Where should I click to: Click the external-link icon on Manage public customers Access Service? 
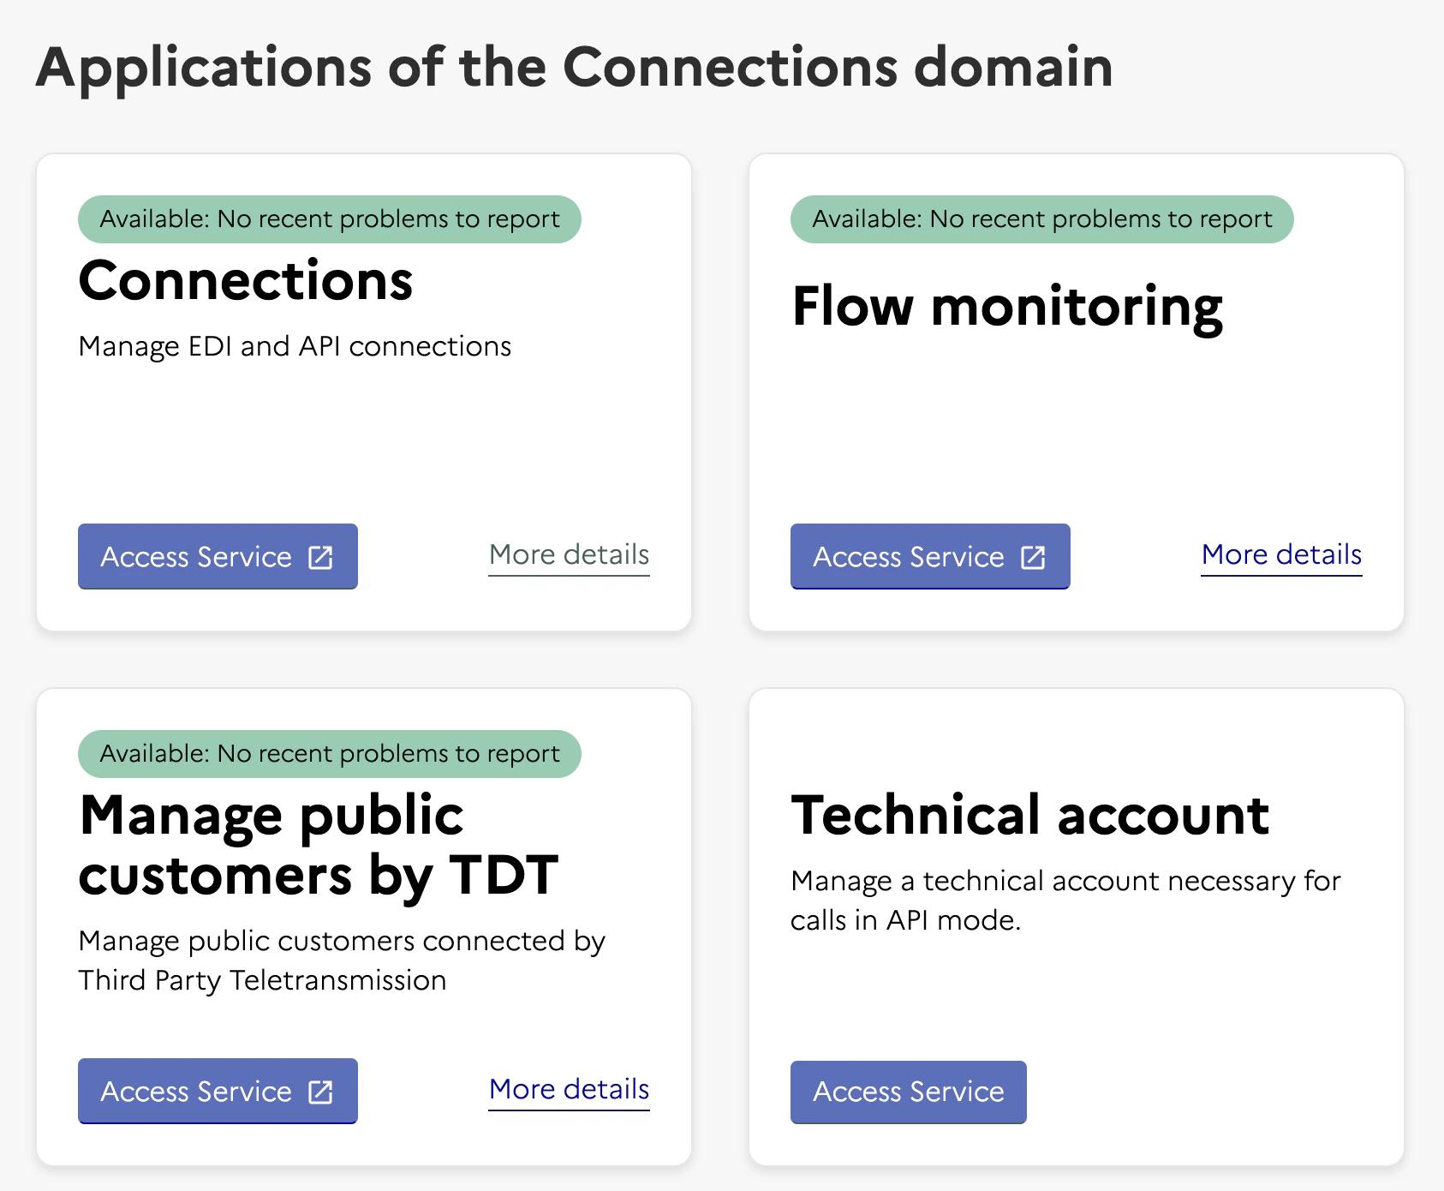(x=320, y=1092)
